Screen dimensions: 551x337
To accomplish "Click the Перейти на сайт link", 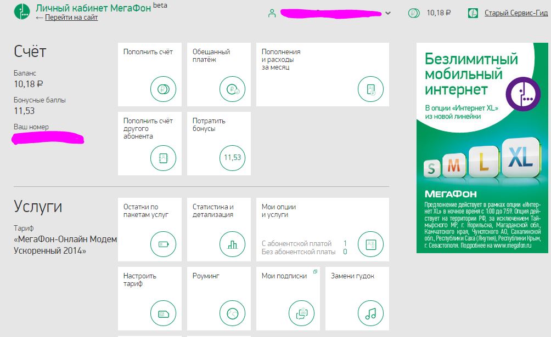I will click(71, 18).
